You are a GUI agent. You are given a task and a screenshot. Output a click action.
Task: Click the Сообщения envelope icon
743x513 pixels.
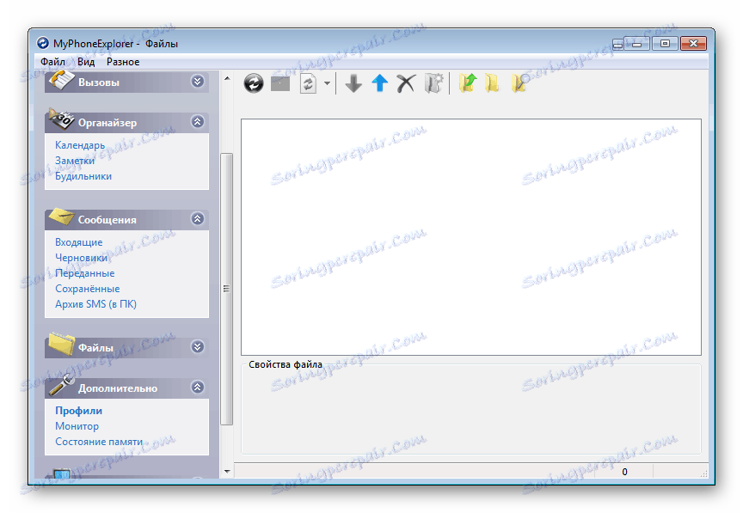(x=62, y=217)
